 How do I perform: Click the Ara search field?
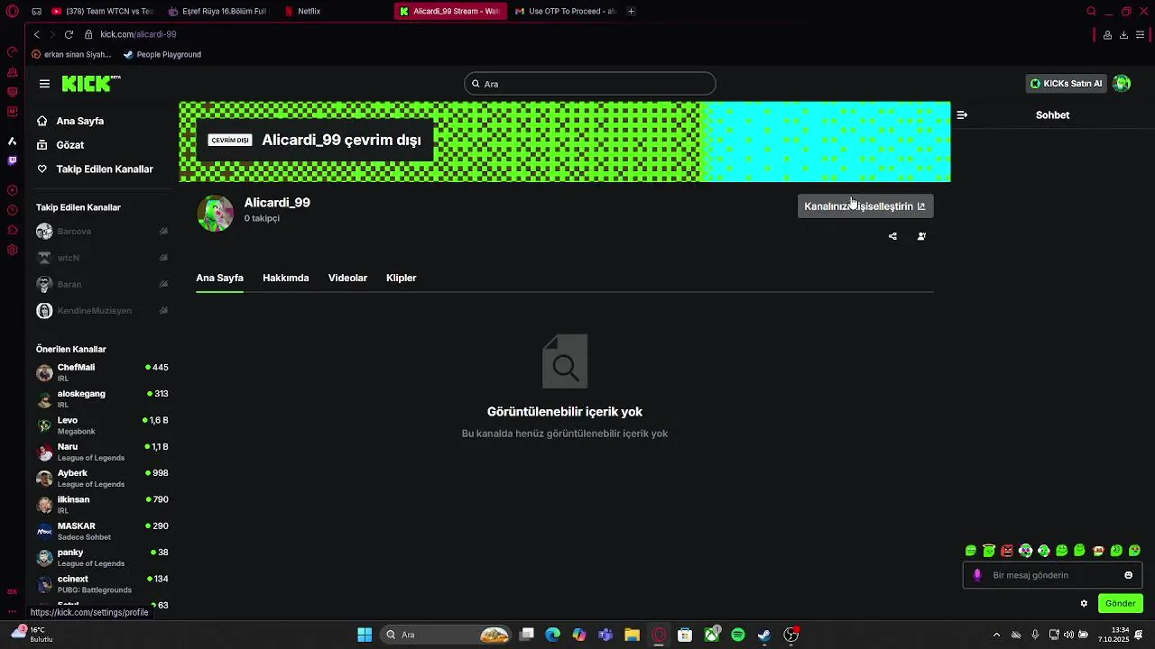click(x=589, y=84)
